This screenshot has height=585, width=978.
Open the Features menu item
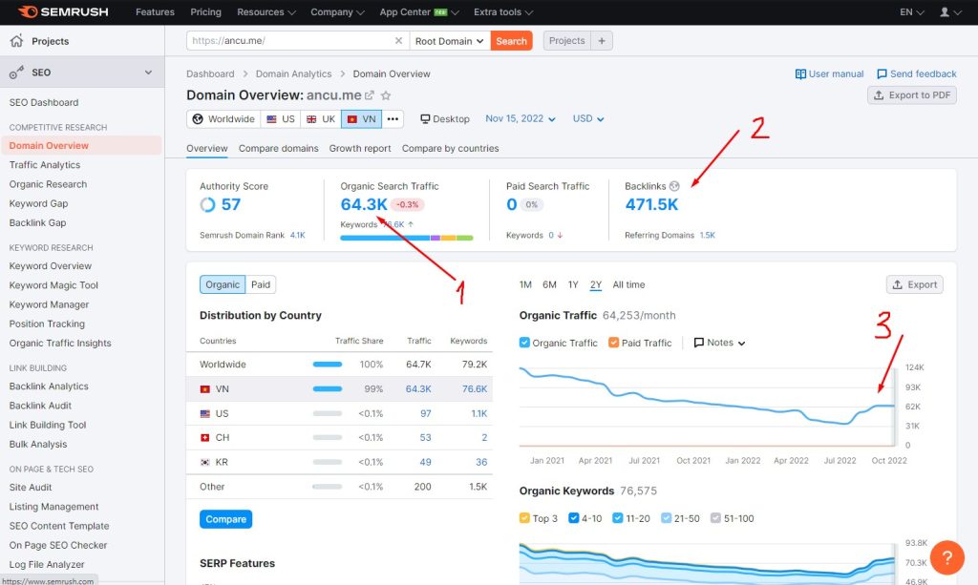point(156,11)
